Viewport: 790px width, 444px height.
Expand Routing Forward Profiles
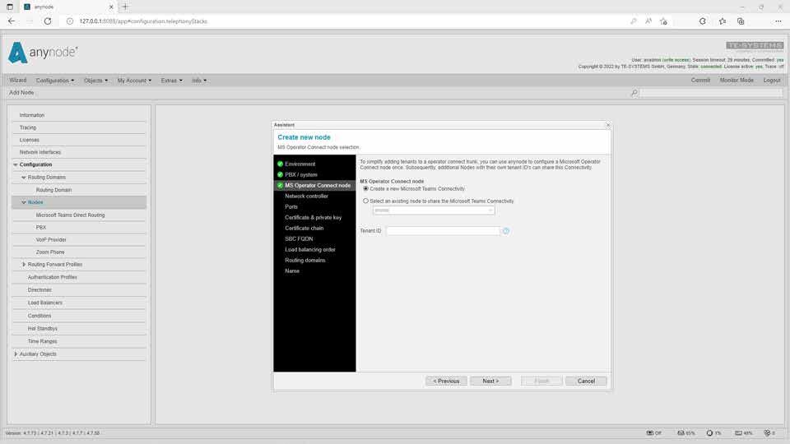click(24, 264)
